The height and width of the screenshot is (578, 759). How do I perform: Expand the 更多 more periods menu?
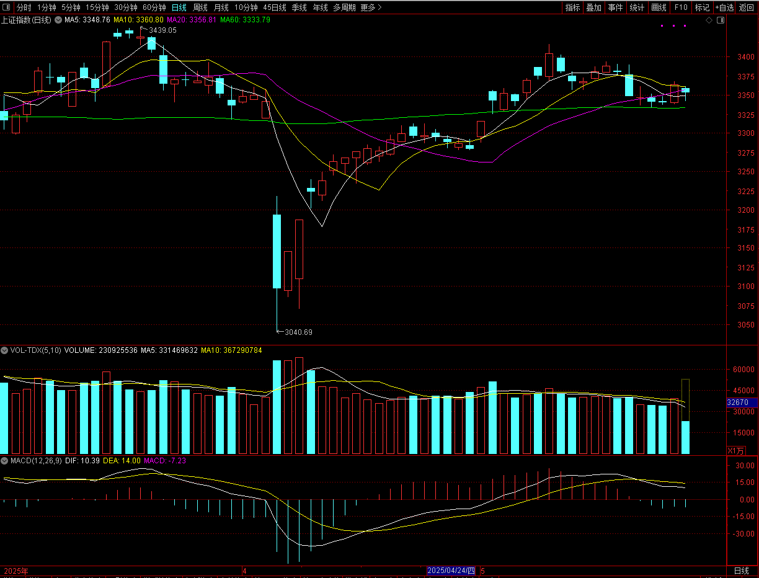click(x=371, y=7)
